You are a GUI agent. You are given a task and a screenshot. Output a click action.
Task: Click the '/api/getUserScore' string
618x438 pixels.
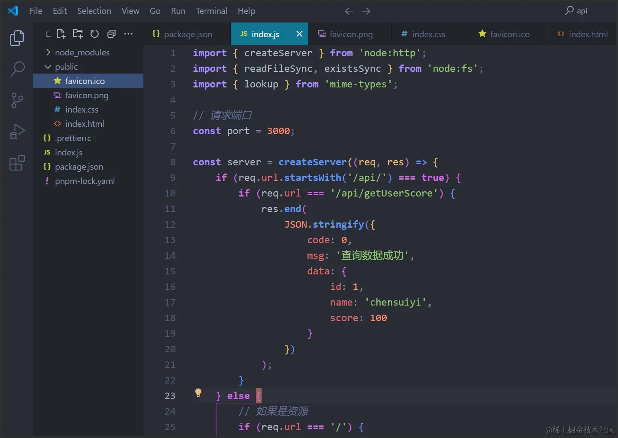point(384,193)
